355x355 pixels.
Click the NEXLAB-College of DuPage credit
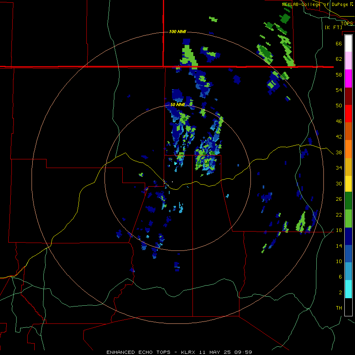[318, 4]
